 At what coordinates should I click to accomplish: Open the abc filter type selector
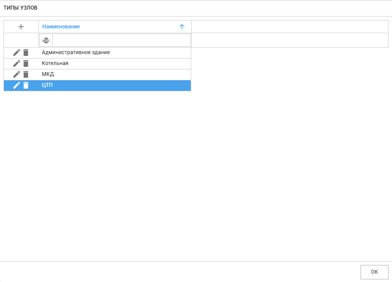tap(46, 41)
